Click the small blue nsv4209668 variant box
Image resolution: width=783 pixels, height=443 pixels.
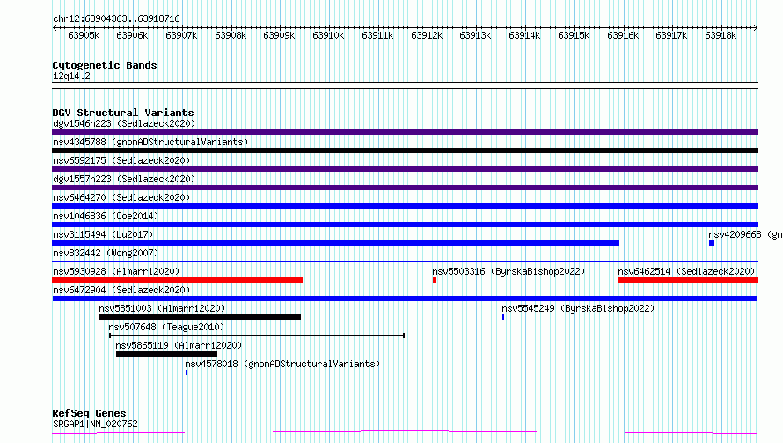click(x=712, y=243)
